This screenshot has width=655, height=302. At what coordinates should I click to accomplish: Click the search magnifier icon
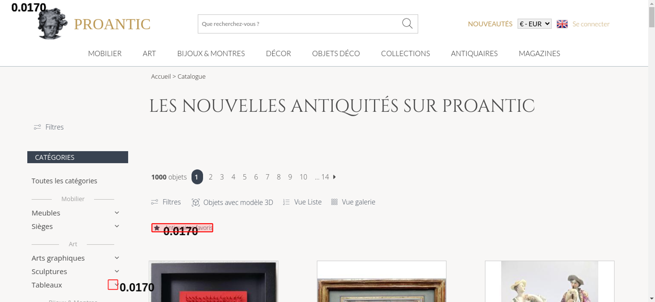click(x=407, y=24)
